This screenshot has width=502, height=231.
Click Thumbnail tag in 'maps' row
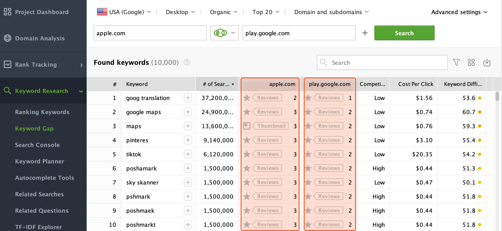pyautogui.click(x=271, y=126)
